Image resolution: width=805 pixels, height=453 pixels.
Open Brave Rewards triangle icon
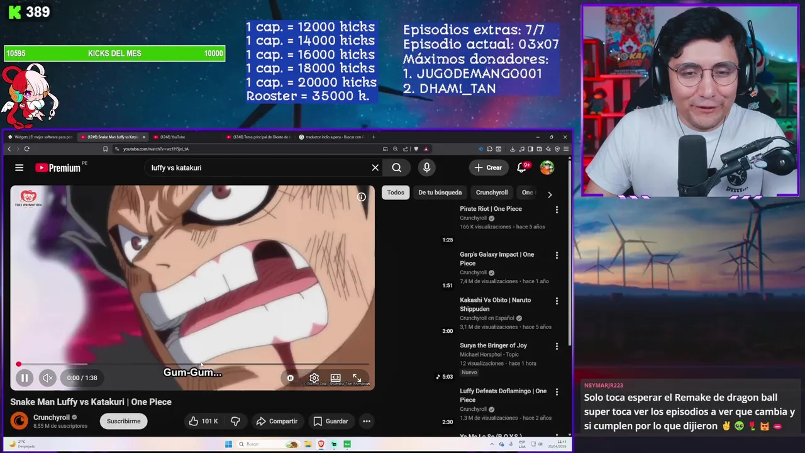(426, 149)
